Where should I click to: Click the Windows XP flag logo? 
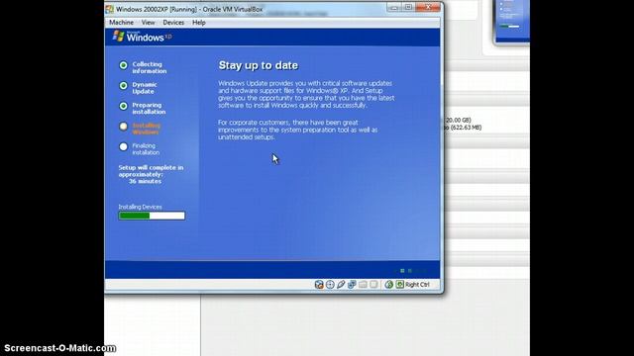pos(118,37)
